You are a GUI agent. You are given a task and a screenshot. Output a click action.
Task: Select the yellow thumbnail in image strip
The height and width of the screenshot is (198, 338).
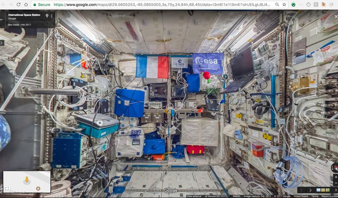tap(323, 190)
